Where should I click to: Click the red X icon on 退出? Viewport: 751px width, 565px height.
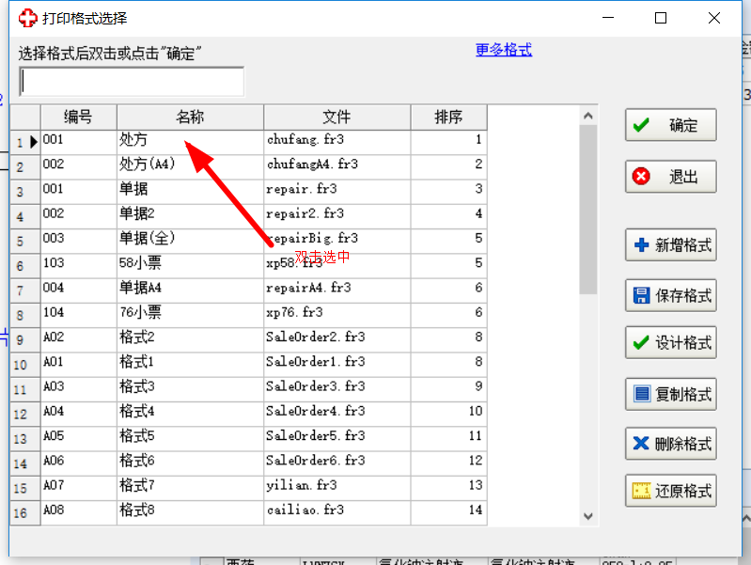tap(641, 177)
